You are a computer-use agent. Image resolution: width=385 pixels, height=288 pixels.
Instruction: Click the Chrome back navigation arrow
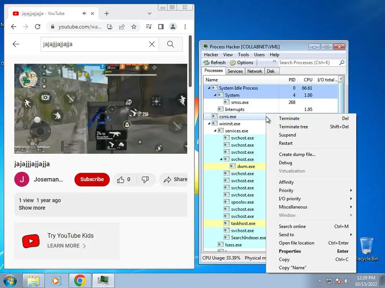(x=14, y=27)
